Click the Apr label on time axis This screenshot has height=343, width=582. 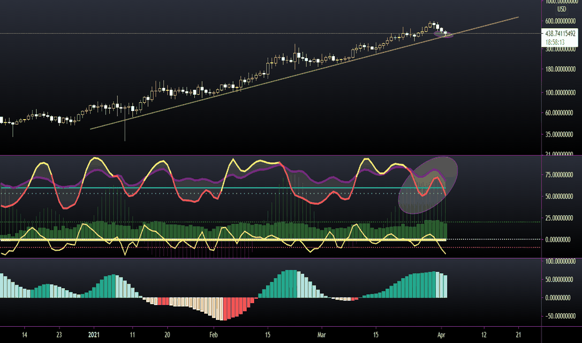click(x=441, y=335)
